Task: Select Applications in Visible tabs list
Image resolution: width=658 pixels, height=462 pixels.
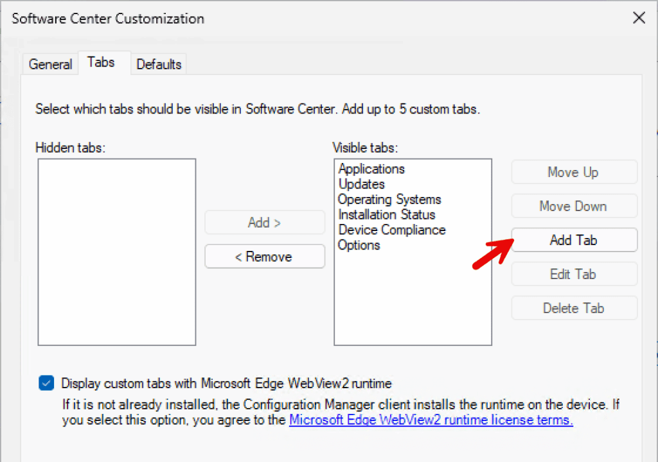Action: 371,169
